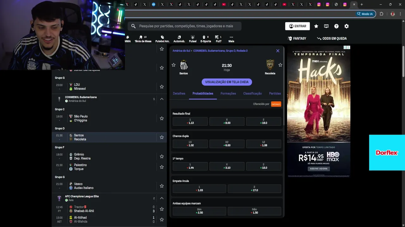405x227 pixels.
Task: Select Ambas equipes marcam Não 1.50
Action: [254, 211]
